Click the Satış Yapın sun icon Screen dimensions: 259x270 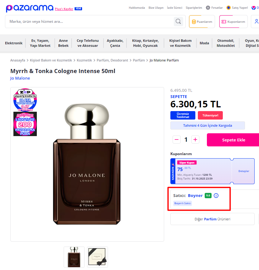click(228, 8)
